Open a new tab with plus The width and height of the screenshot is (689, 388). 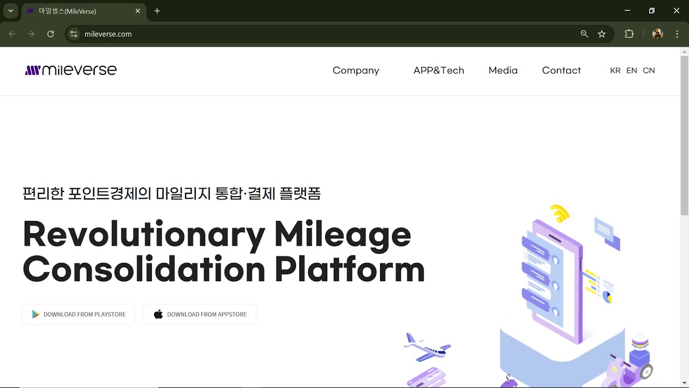point(157,11)
